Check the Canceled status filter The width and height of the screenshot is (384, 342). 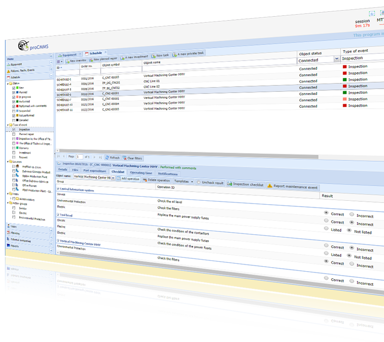(x=14, y=120)
